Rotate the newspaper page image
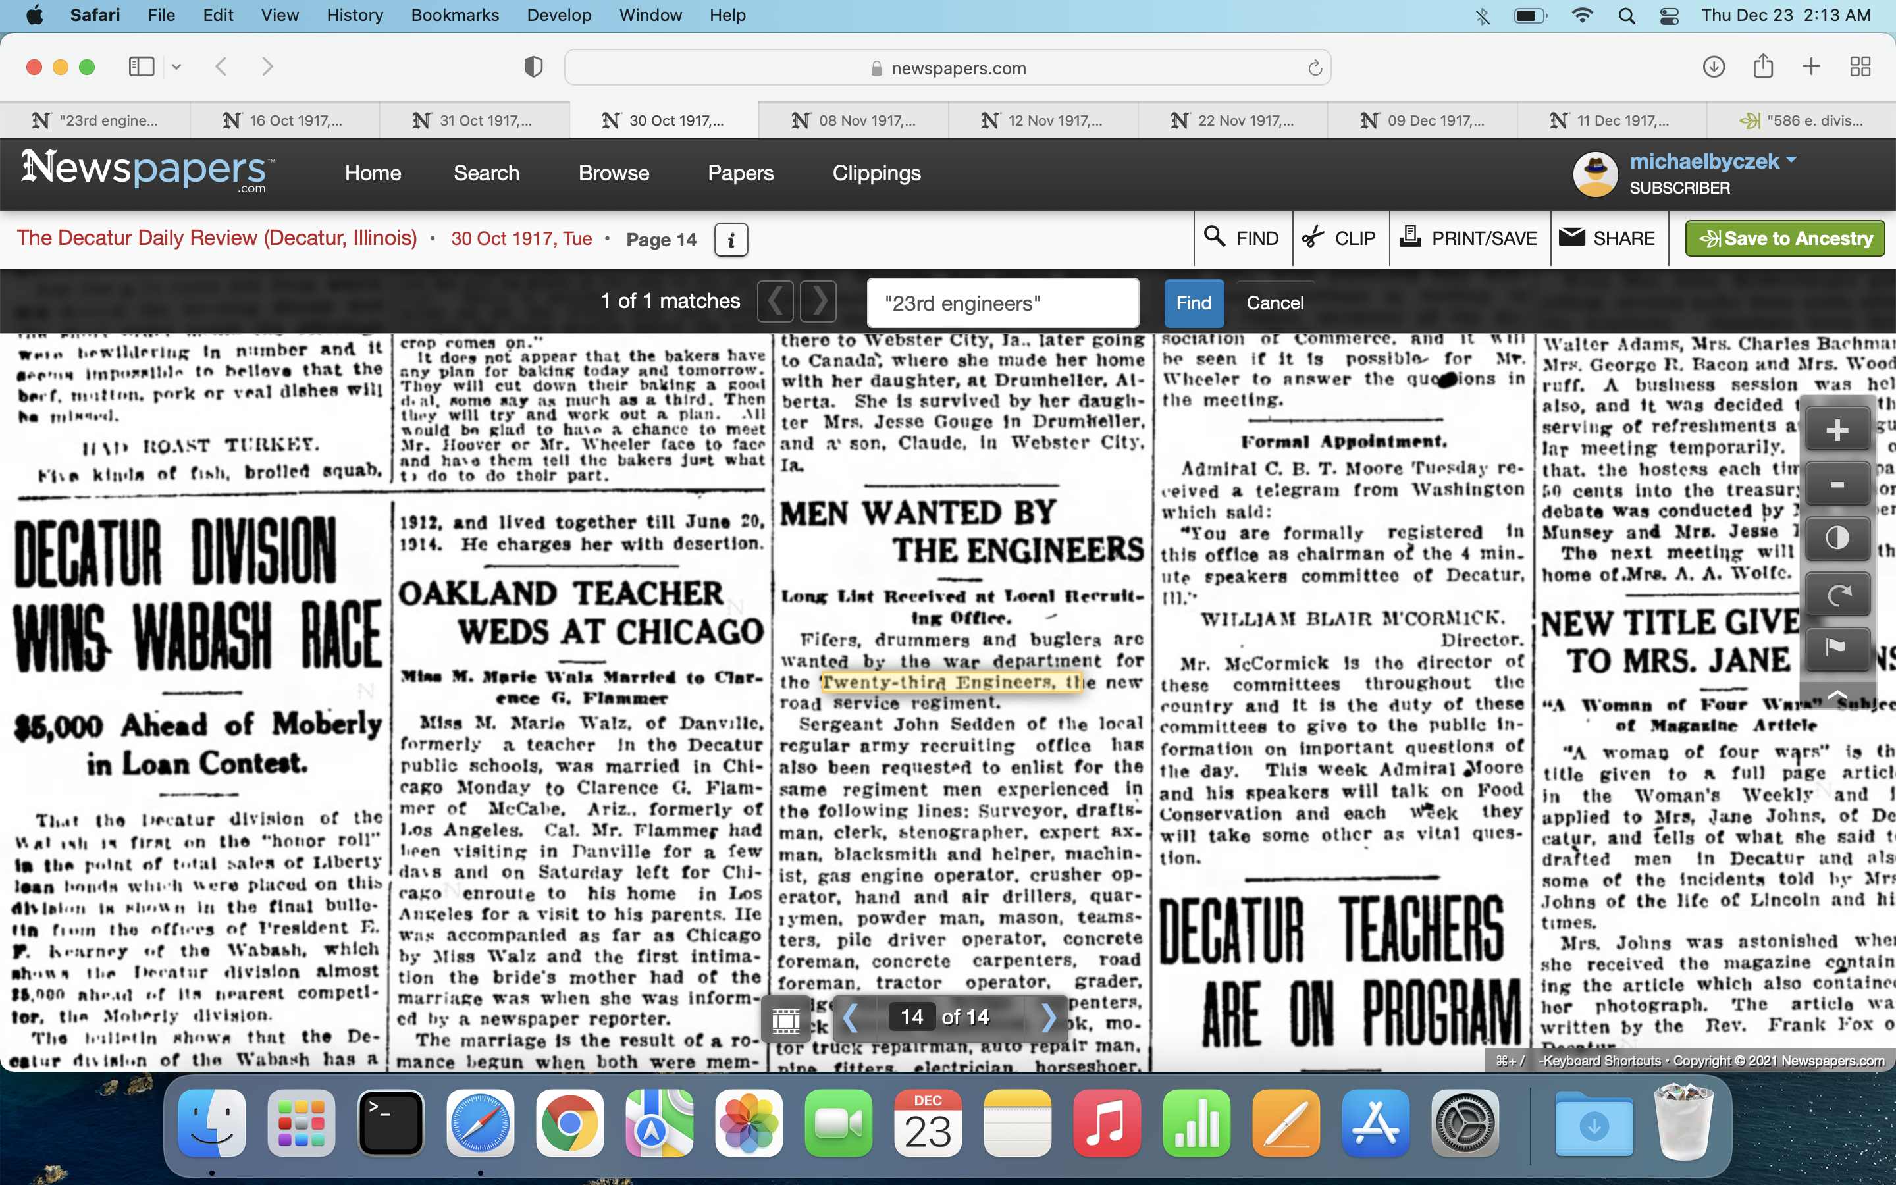 [x=1837, y=594]
